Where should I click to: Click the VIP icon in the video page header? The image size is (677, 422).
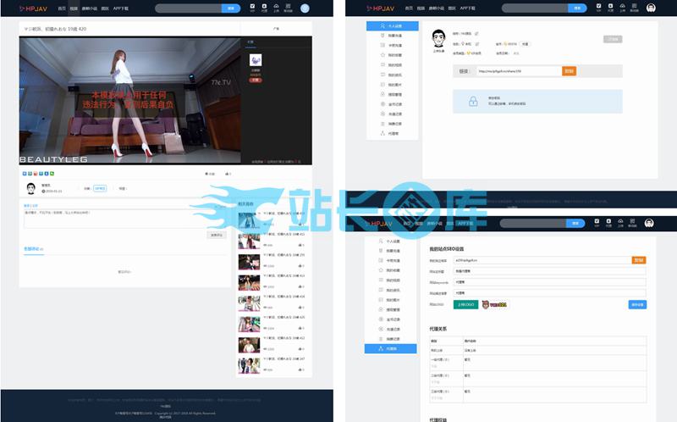[x=252, y=8]
